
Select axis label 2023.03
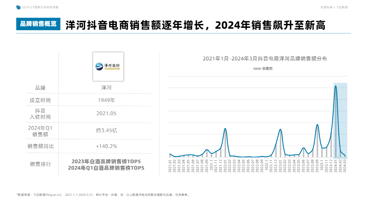pos(290,166)
